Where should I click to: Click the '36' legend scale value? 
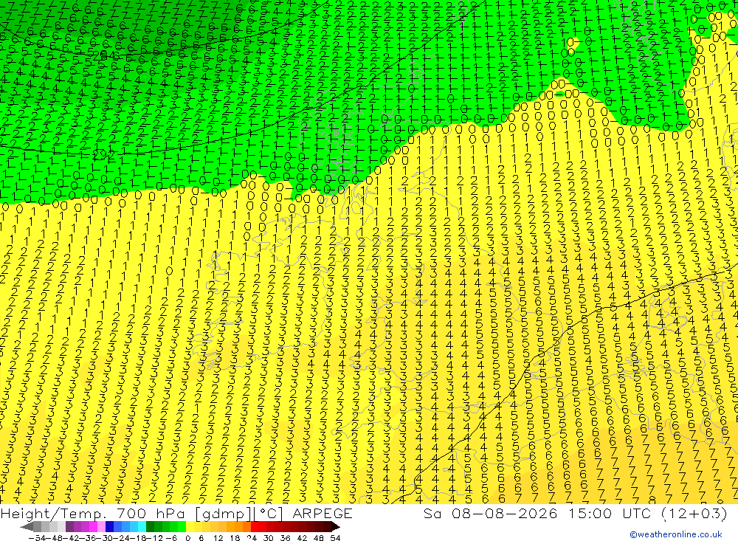pos(285,538)
